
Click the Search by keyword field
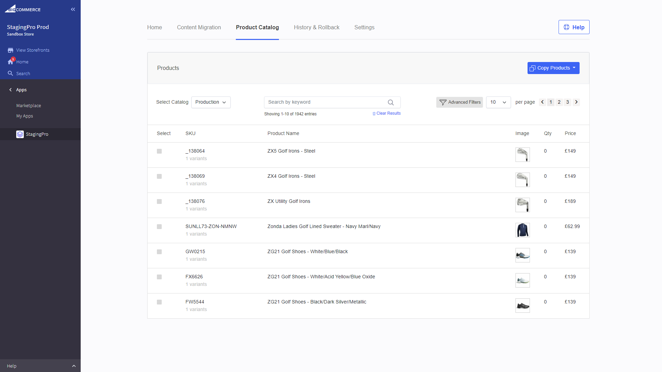[332, 102]
